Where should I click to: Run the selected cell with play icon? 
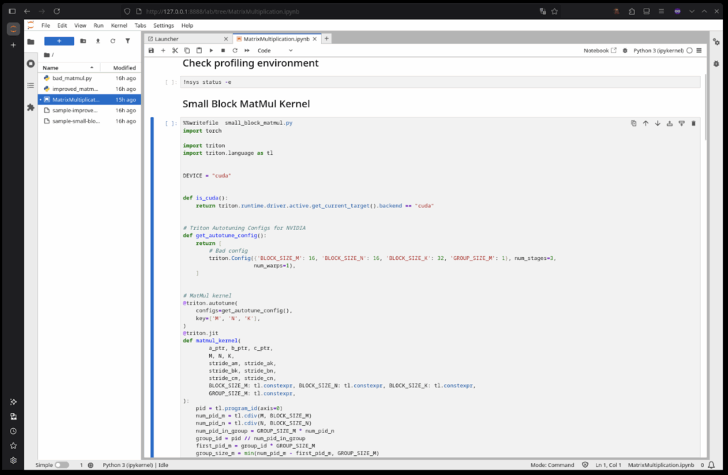tap(211, 50)
